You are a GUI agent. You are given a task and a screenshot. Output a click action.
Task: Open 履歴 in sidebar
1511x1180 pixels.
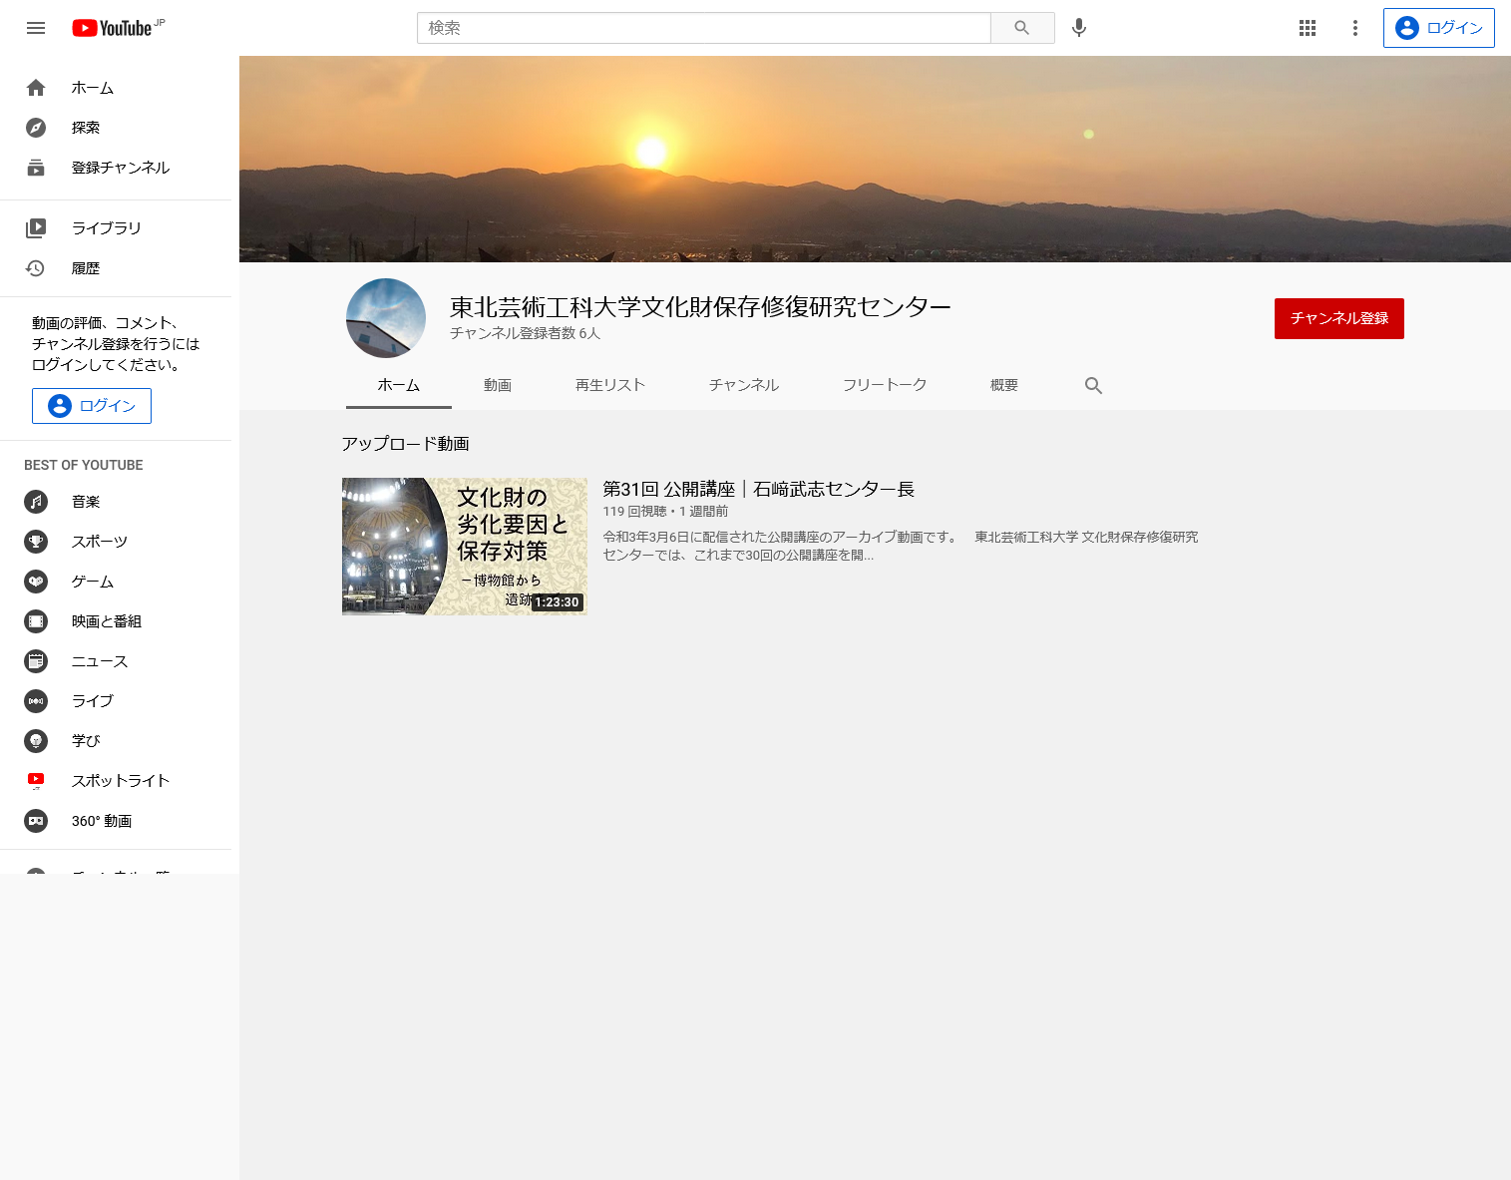116,268
